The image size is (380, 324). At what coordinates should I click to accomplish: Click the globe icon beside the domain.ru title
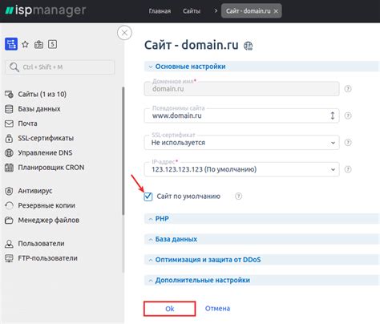click(x=248, y=46)
